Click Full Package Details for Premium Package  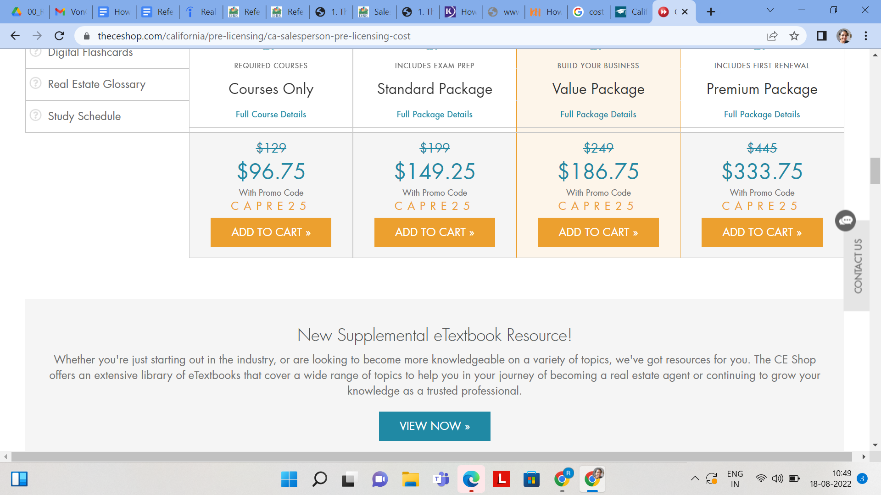[x=761, y=114]
